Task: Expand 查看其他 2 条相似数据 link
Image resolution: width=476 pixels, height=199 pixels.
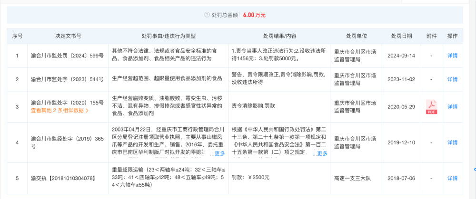Action: [x=59, y=111]
